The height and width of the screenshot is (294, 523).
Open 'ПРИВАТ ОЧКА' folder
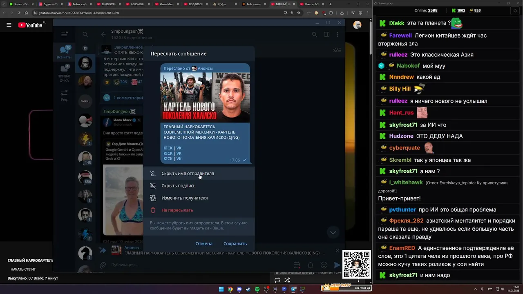pyautogui.click(x=64, y=74)
